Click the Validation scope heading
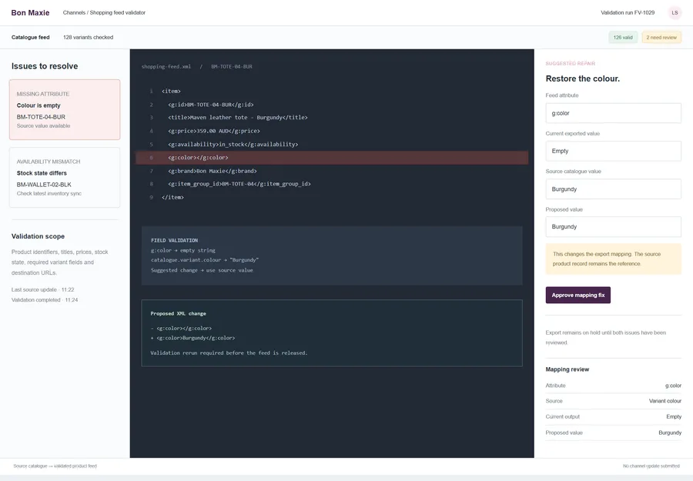This screenshot has width=693, height=481. [x=38, y=236]
